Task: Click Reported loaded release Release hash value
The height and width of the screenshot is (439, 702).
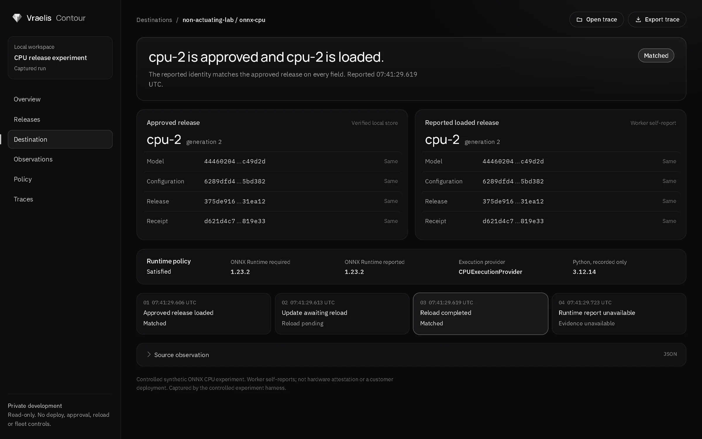Action: click(513, 201)
